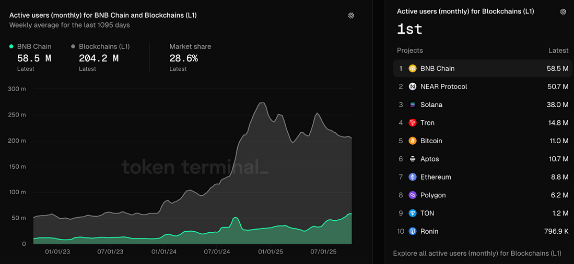Image resolution: width=574 pixels, height=264 pixels.
Task: Open settings gear in Blockchains ranking panel
Action: [563, 11]
